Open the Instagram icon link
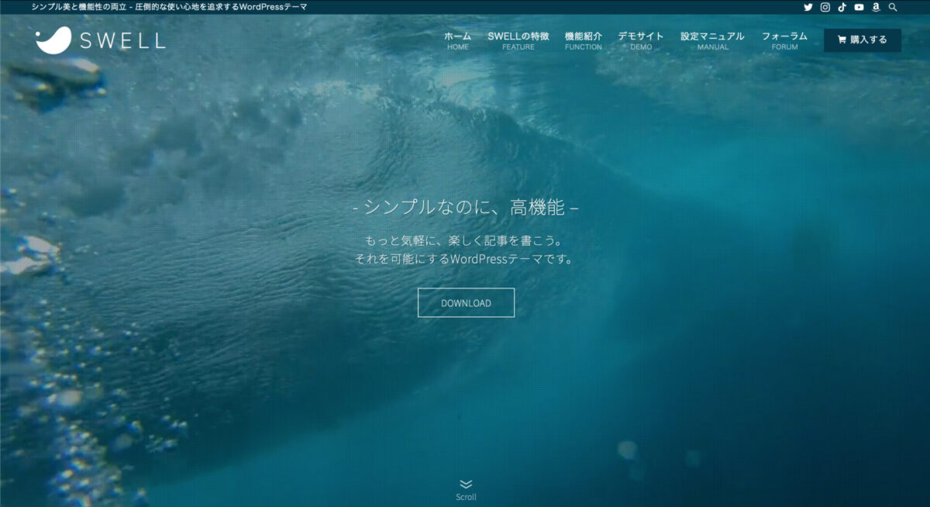This screenshot has width=930, height=507. 825,7
